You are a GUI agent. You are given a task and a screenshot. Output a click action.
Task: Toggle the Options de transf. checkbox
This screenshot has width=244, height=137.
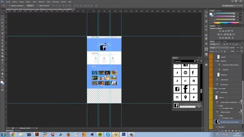pyautogui.click(x=37, y=6)
